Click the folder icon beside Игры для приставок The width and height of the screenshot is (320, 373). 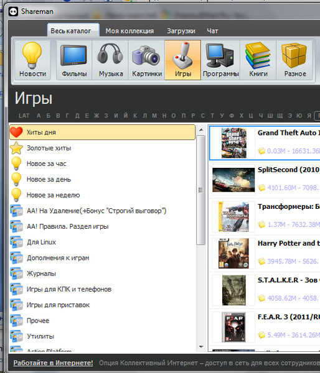click(16, 305)
